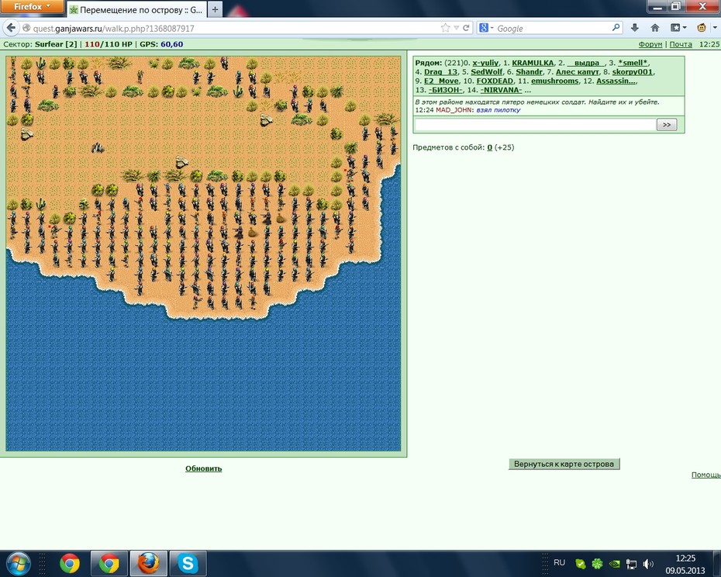
Task: Click the Обновить link below the map
Action: [x=203, y=468]
